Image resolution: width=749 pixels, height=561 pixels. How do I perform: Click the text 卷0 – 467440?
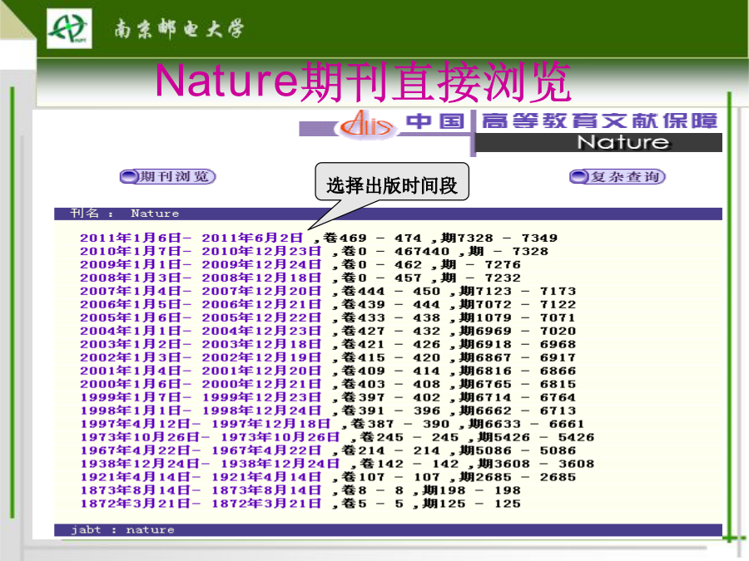(395, 251)
